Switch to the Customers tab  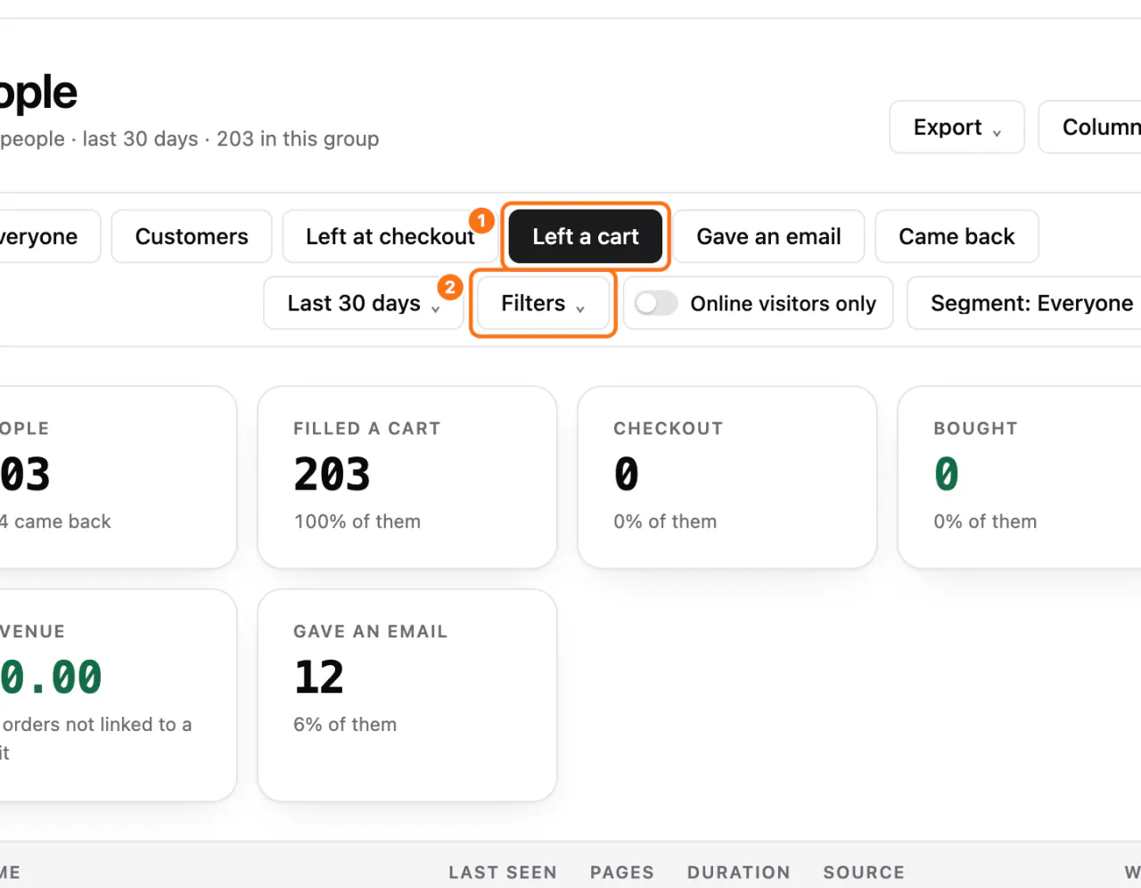click(x=192, y=236)
